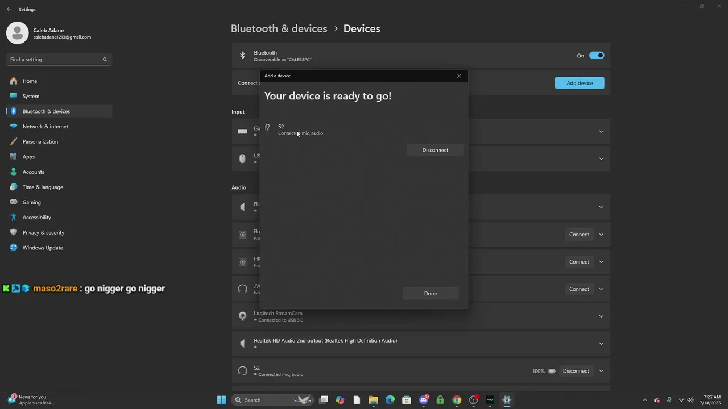This screenshot has height=409, width=728.
Task: Go back with the Settings back arrow
Action: click(x=9, y=9)
